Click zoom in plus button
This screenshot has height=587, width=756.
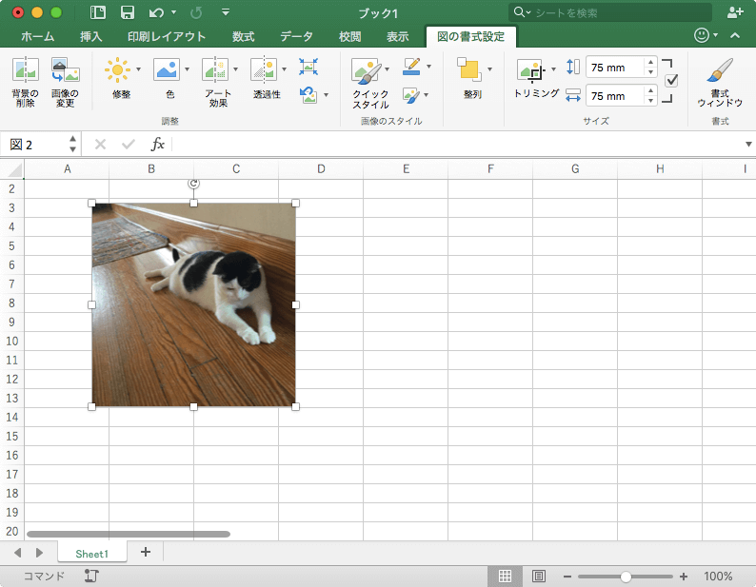point(684,577)
